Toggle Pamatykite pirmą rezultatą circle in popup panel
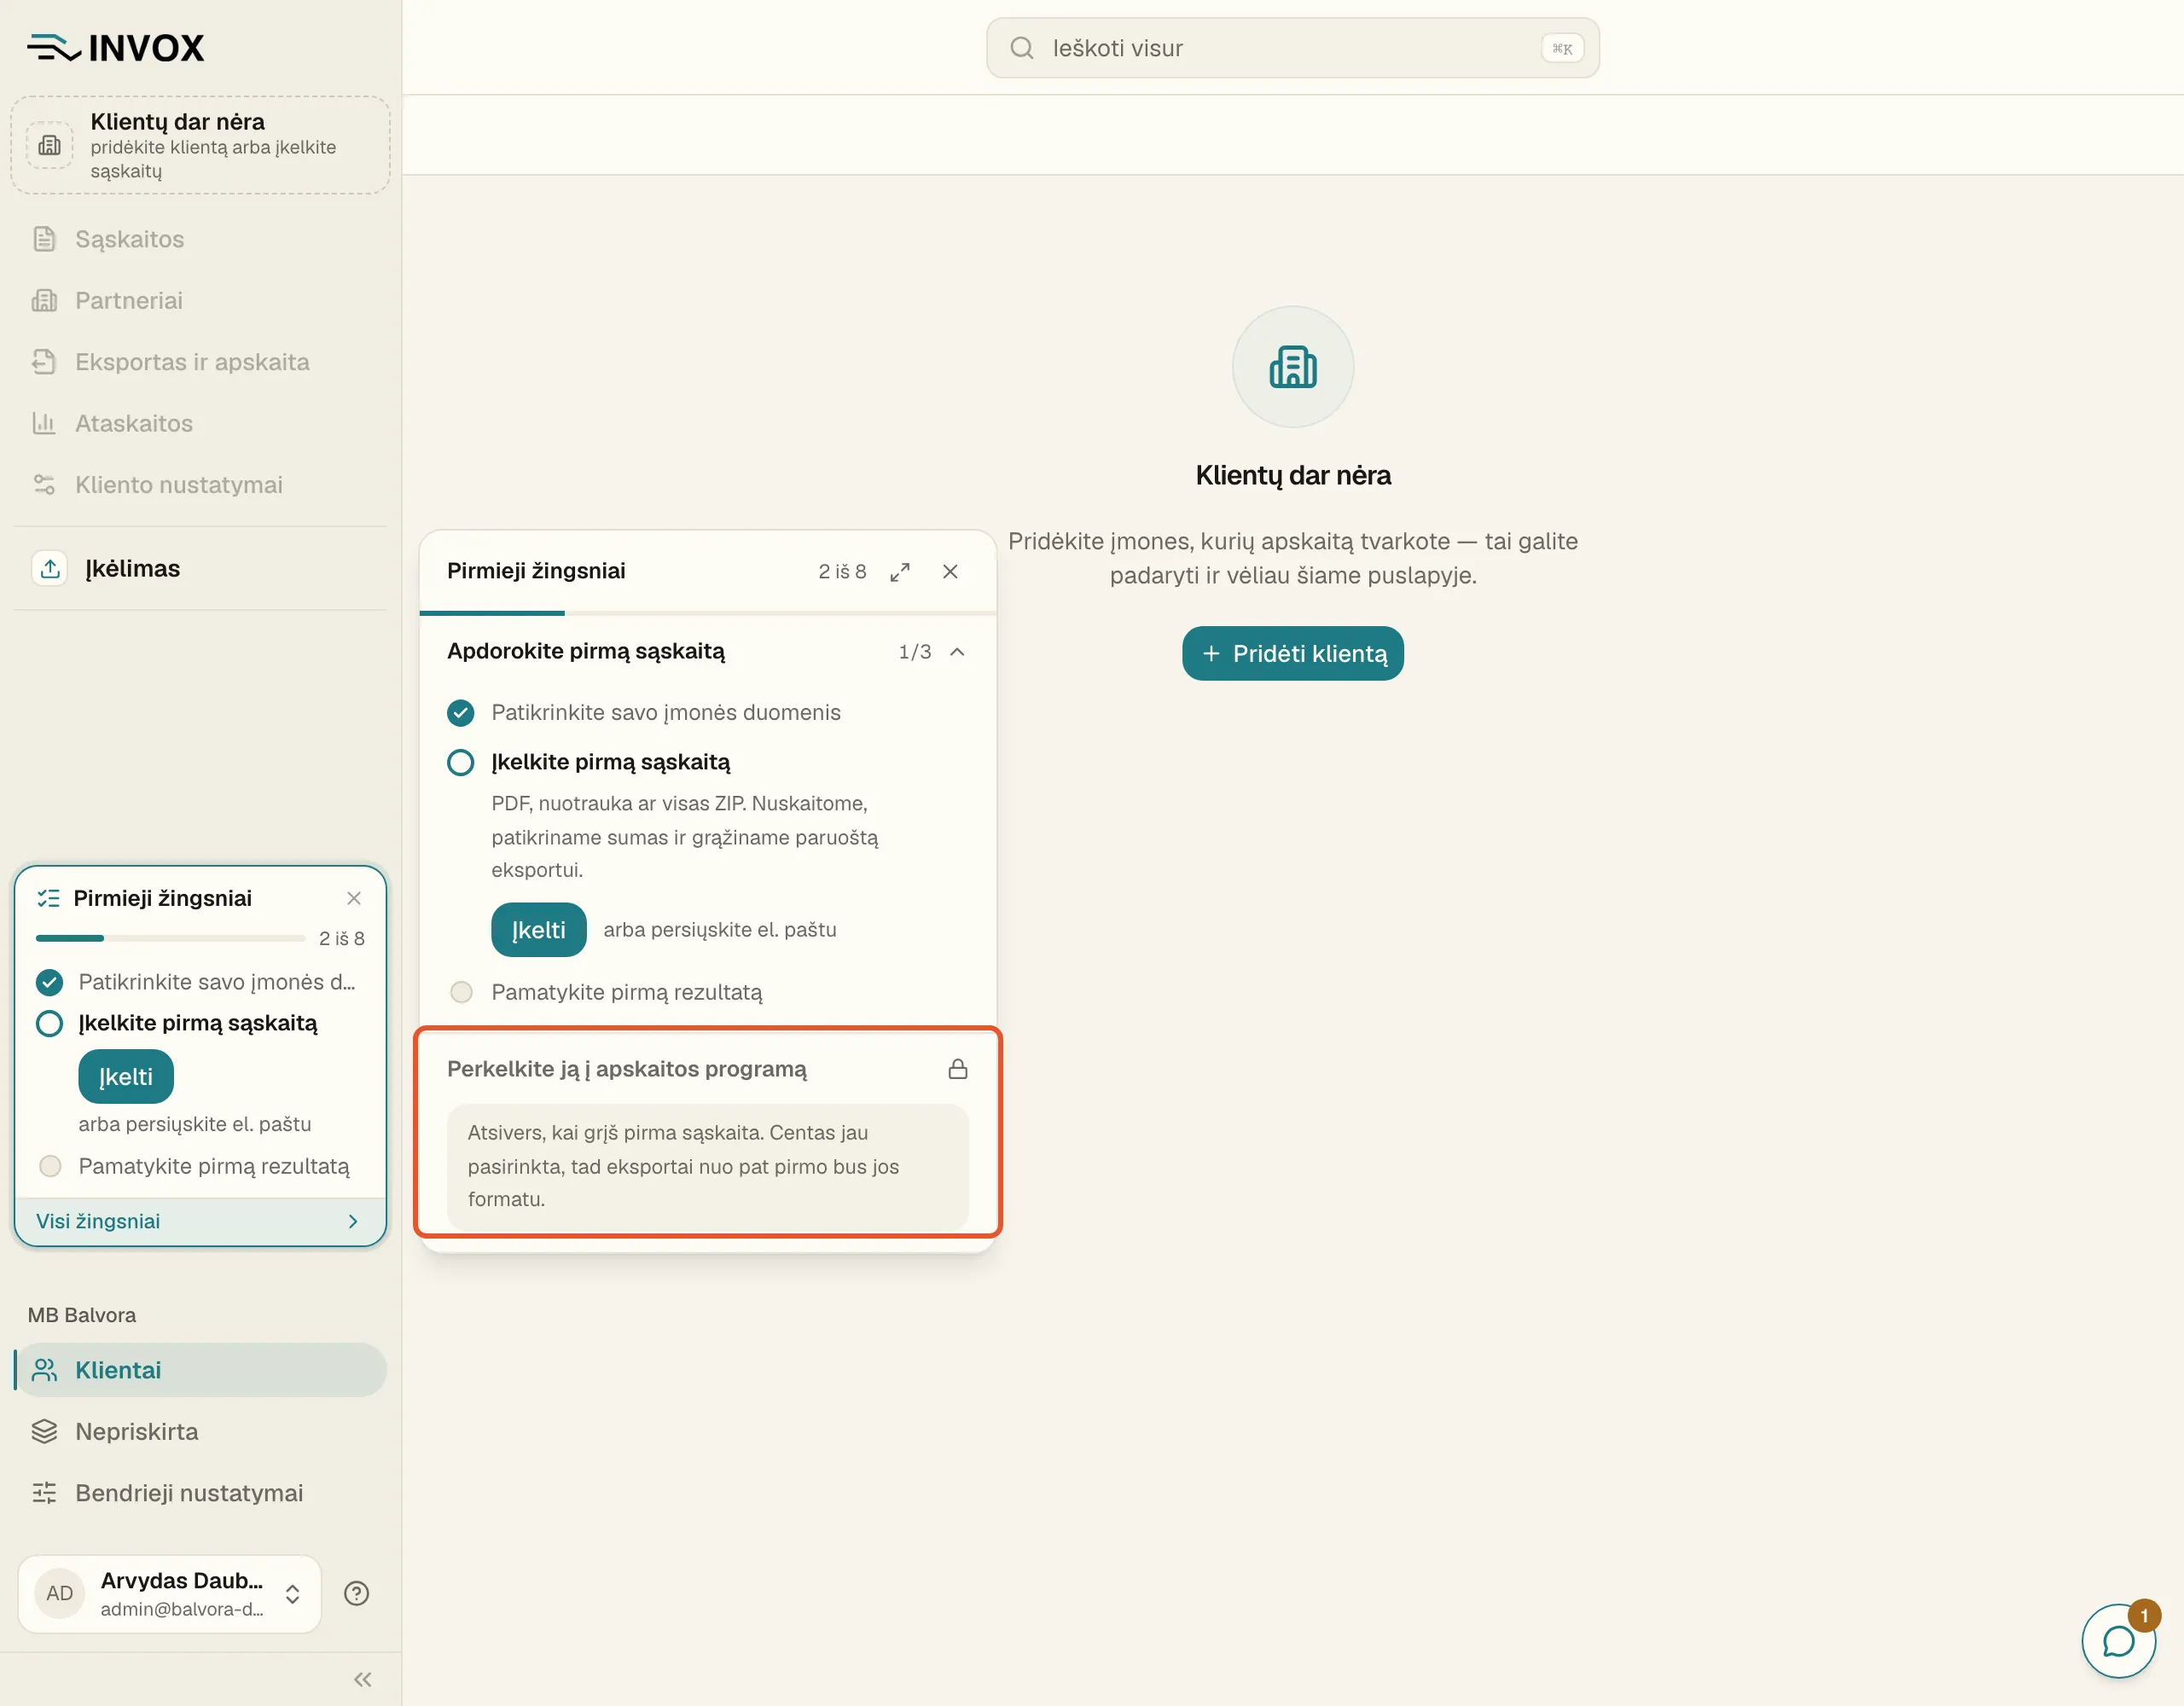Image resolution: width=2184 pixels, height=1706 pixels. (x=461, y=992)
